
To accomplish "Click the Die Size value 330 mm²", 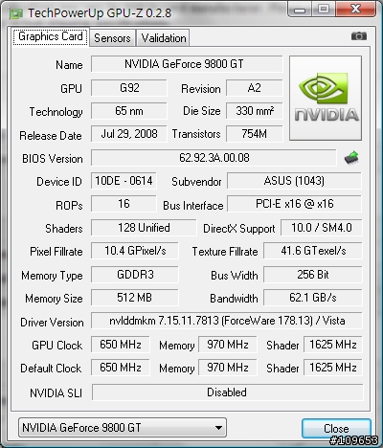I will (255, 111).
